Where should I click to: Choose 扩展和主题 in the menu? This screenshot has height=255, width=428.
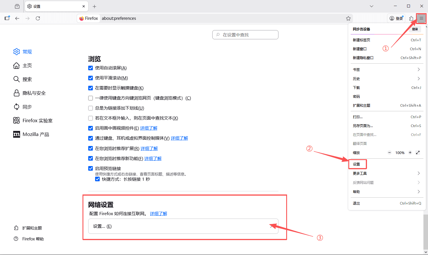(387, 106)
